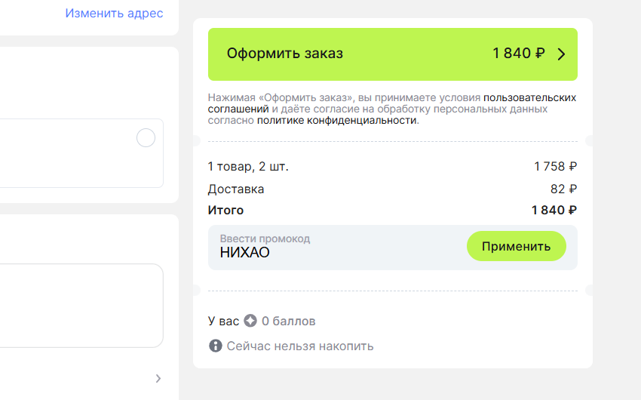The image size is (641, 400).
Task: Open the Изменить адрес link
Action: point(114,13)
